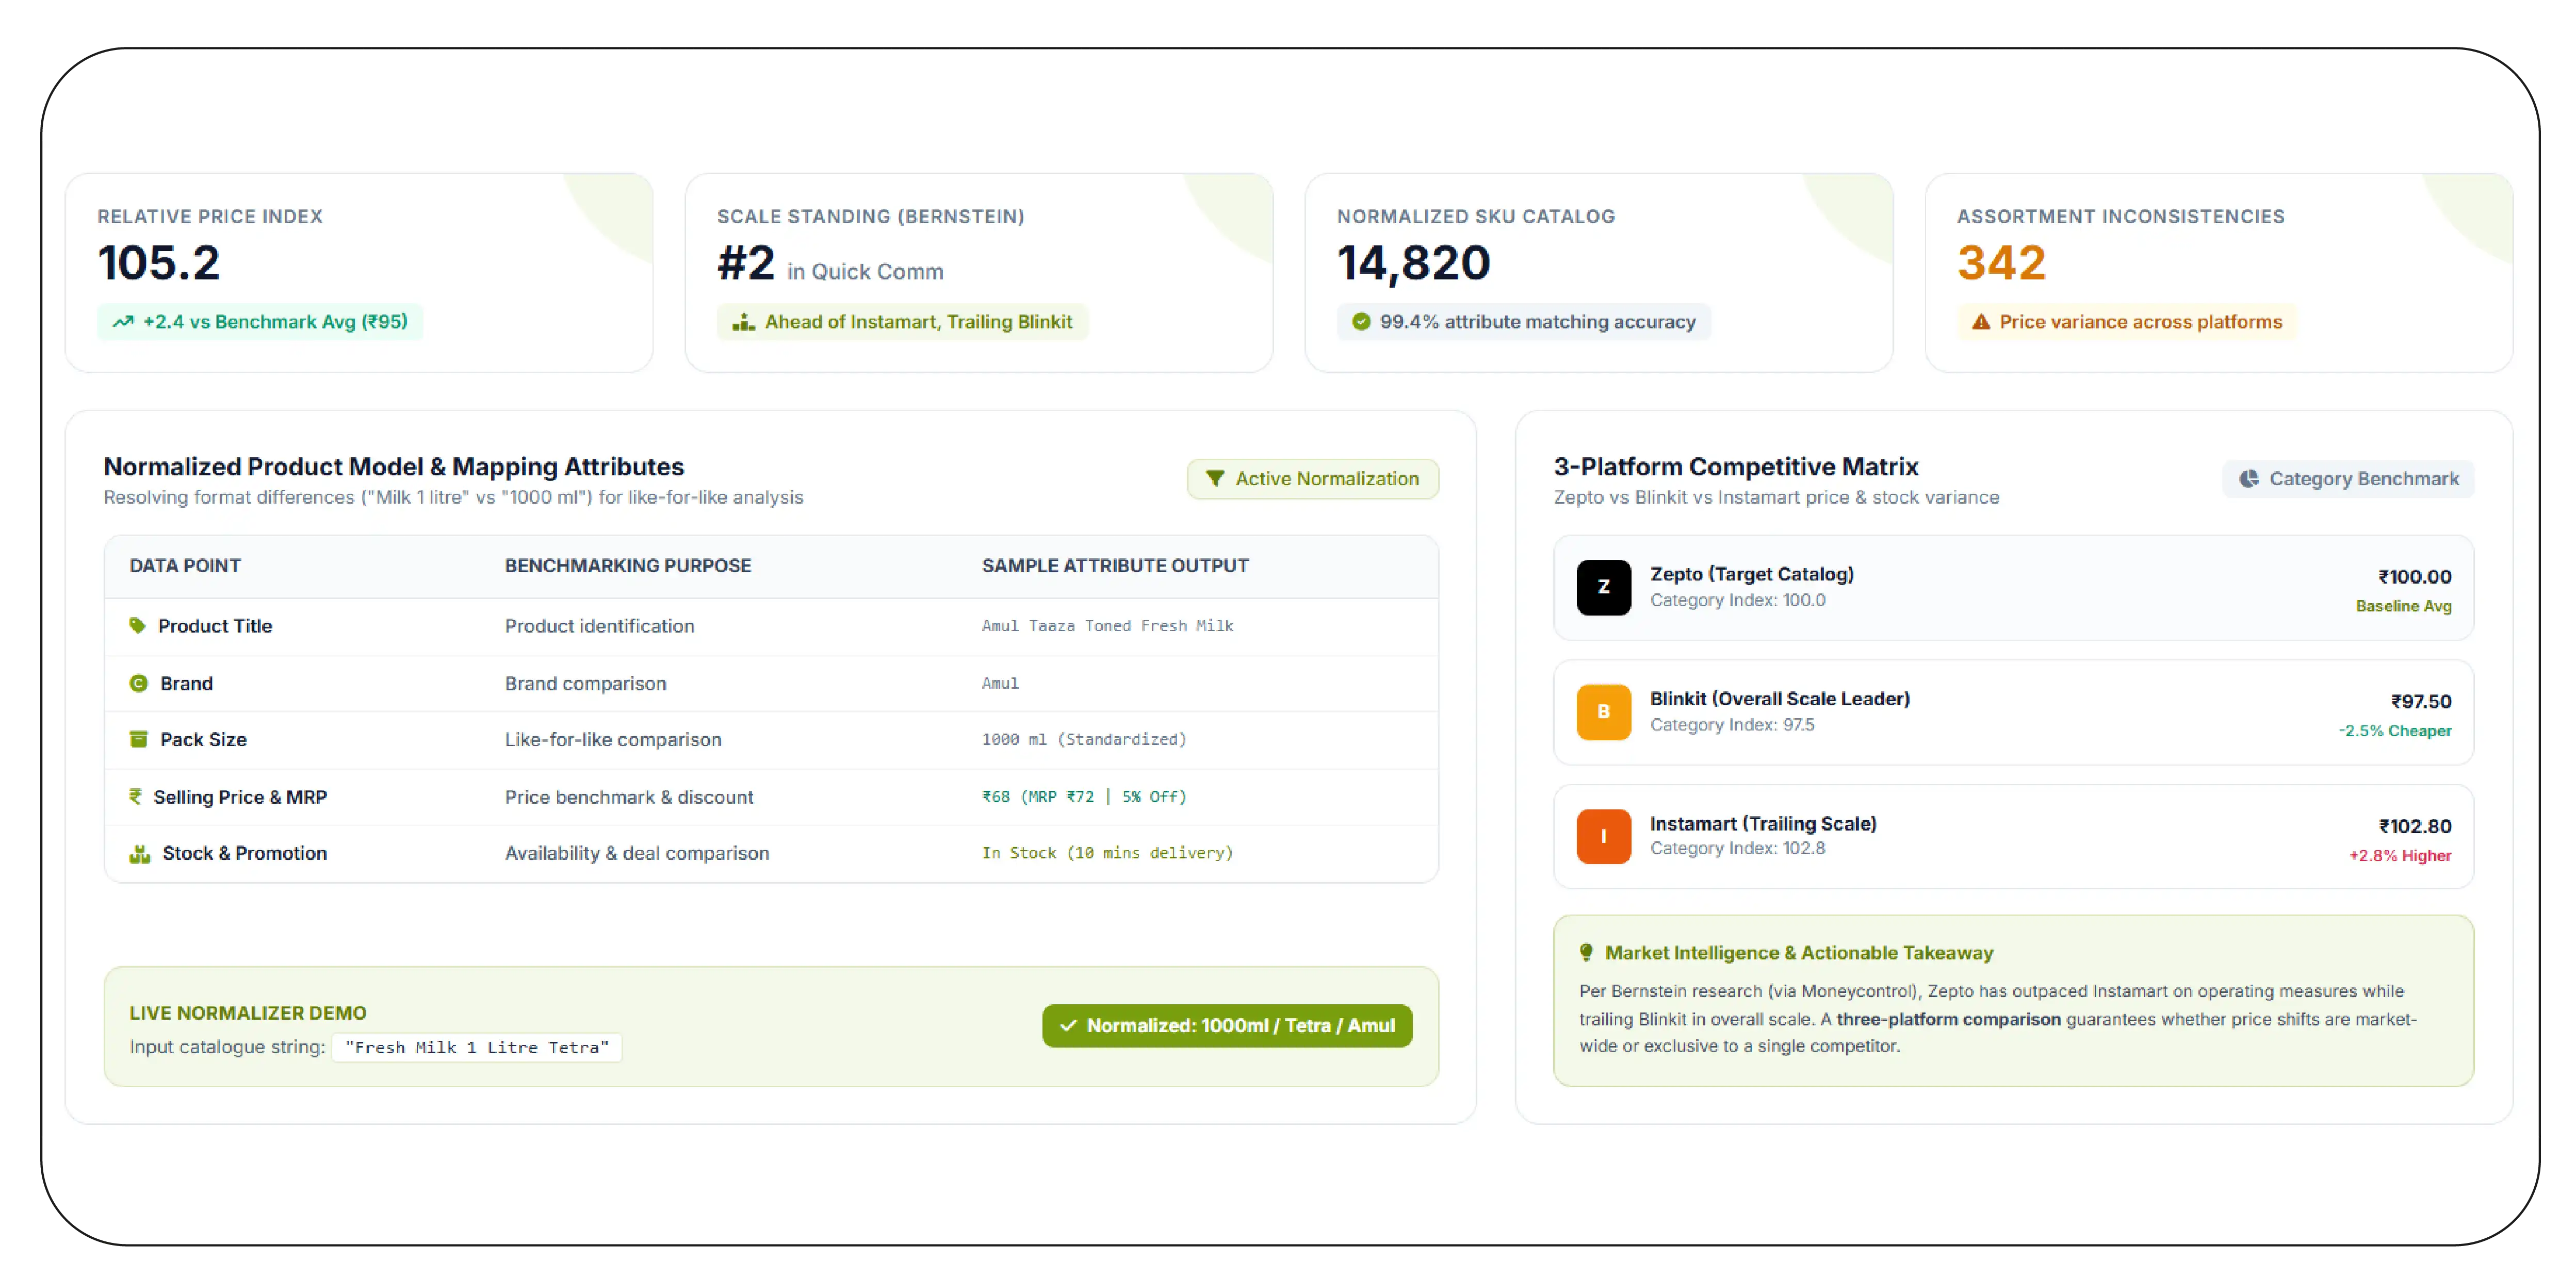
Task: Click the Relative Price Index value 105.2
Action: 159,263
